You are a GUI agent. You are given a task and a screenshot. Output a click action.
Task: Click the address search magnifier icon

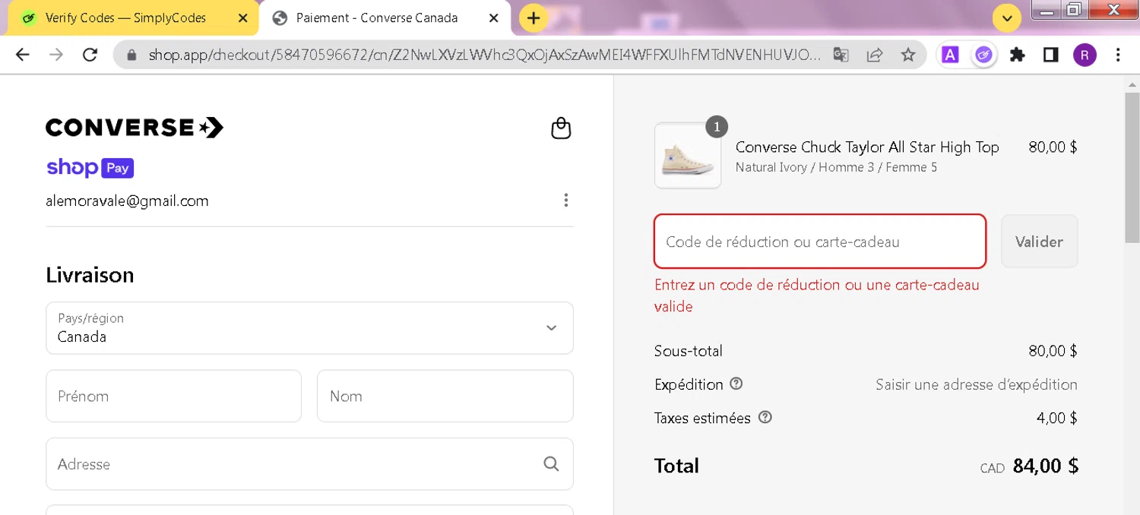(x=552, y=464)
